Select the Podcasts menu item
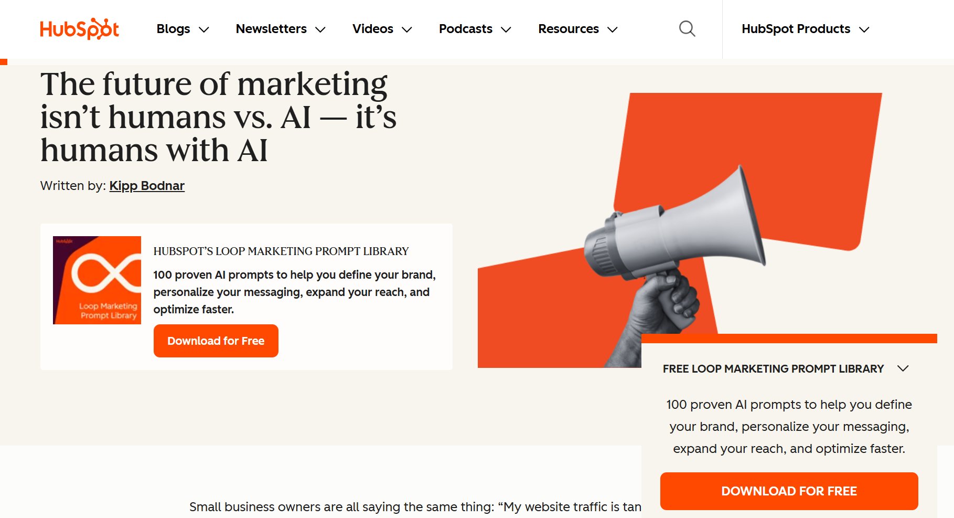 [x=465, y=29]
